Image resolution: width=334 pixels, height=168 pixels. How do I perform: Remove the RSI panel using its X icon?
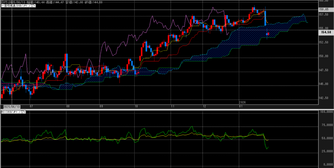pos(25,112)
